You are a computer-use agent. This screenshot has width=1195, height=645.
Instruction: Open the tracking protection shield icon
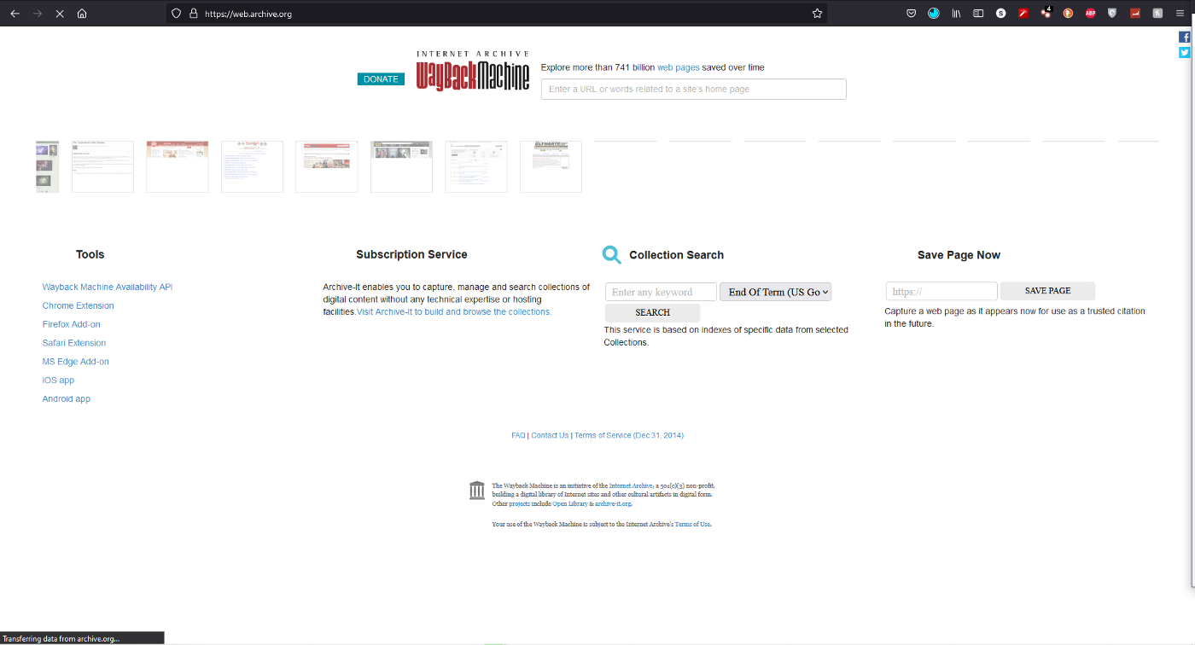[x=177, y=14]
